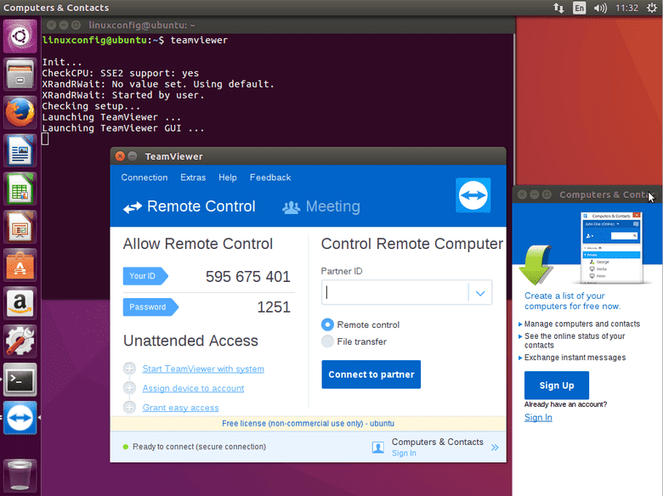The image size is (663, 496).
Task: Open the En keyboard layout indicator
Action: (x=580, y=8)
